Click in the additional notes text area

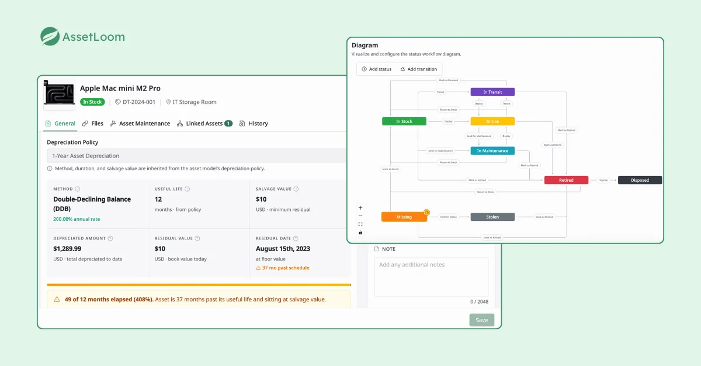coord(431,277)
